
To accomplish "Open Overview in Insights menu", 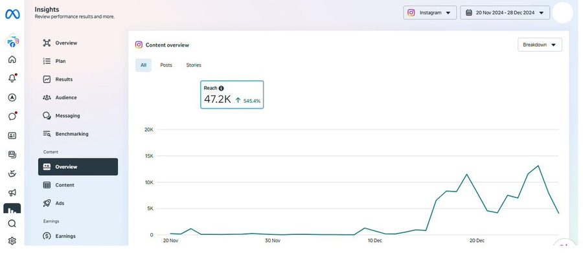I will [78, 43].
